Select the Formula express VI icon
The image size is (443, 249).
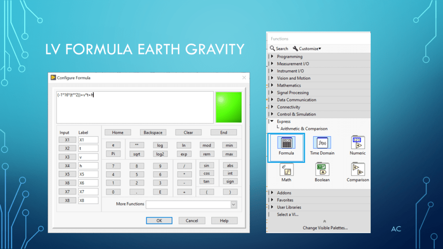(x=286, y=143)
